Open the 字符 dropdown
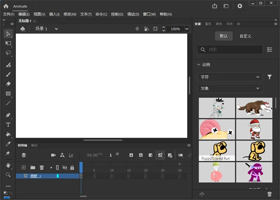This screenshot has height=200, width=280. [x=230, y=77]
